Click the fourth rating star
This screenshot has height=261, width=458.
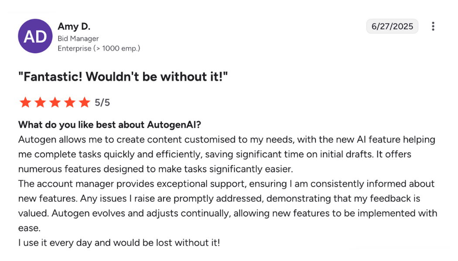point(70,103)
